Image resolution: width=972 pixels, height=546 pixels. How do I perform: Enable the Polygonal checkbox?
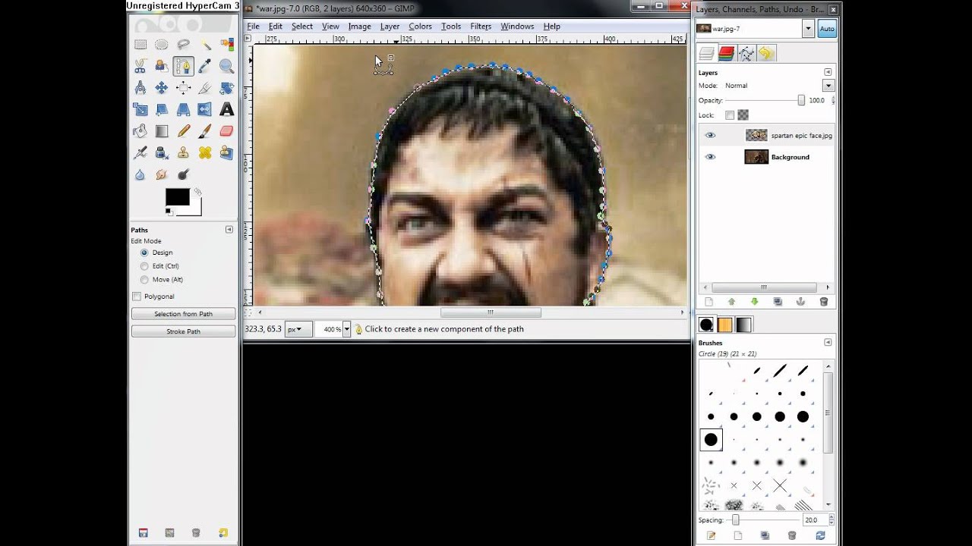point(137,297)
